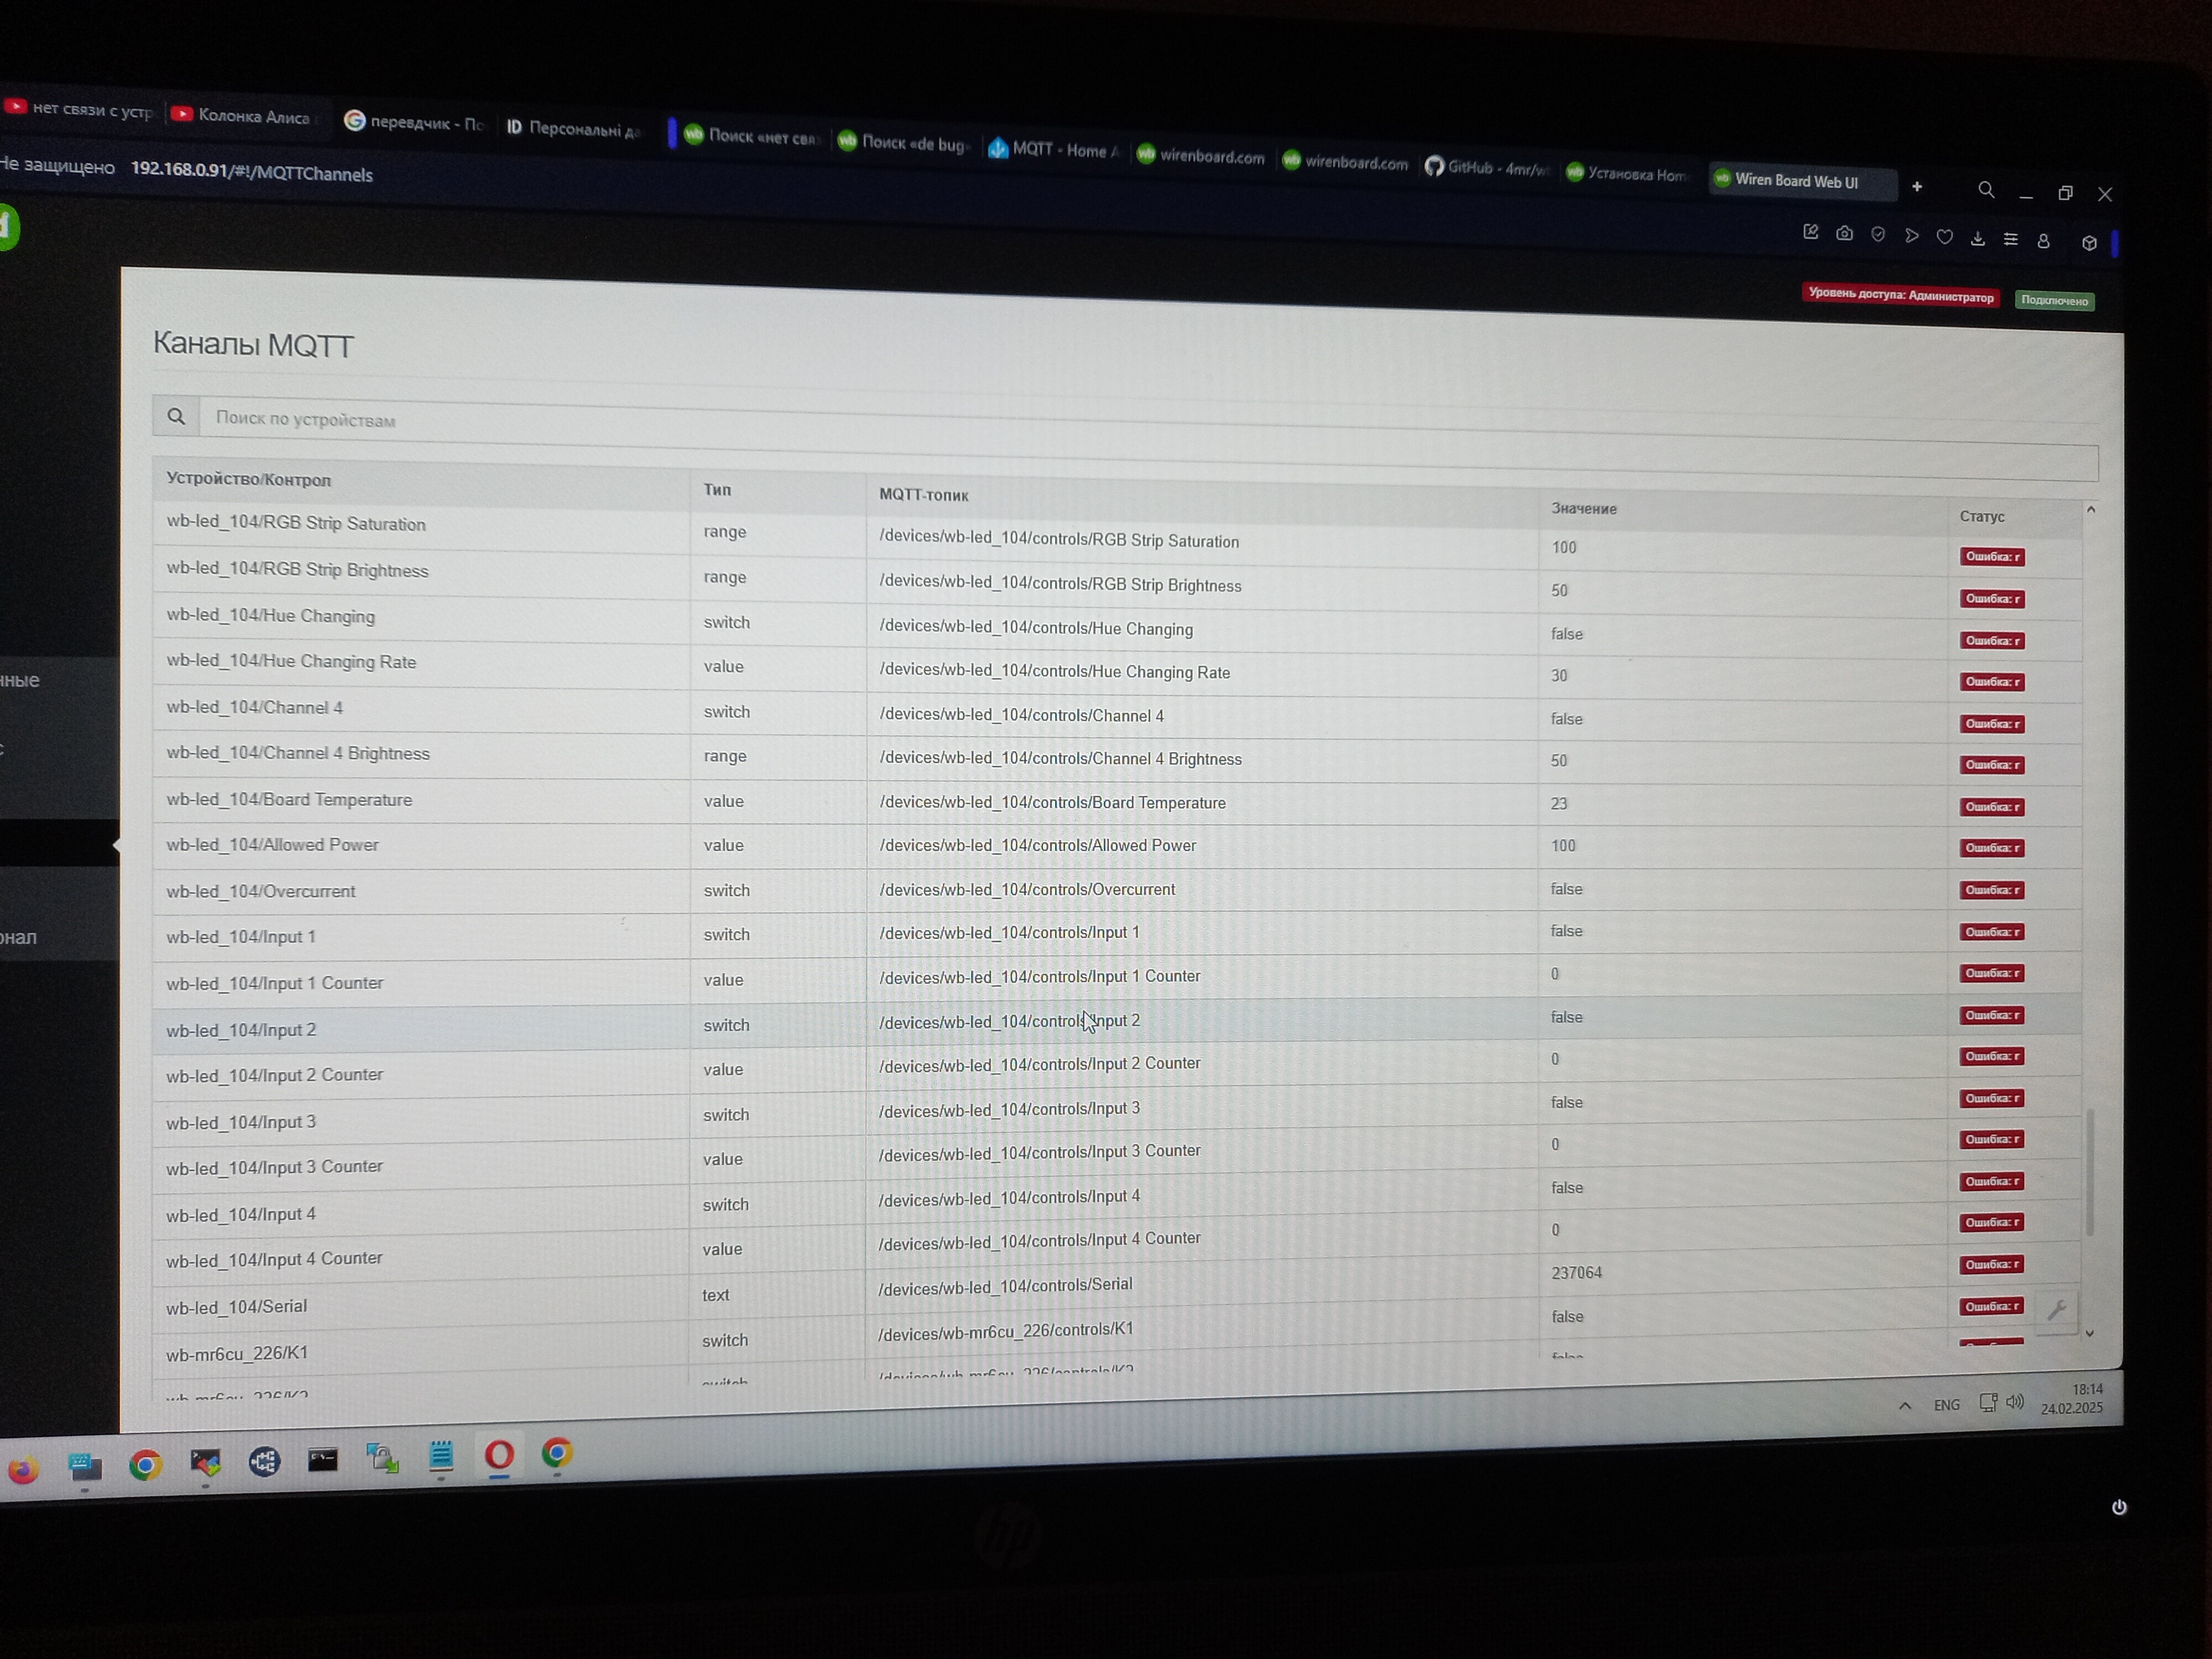This screenshot has width=2212, height=1659.
Task: Open the WinSCP lock-and-arrows taskbar icon
Action: (382, 1458)
